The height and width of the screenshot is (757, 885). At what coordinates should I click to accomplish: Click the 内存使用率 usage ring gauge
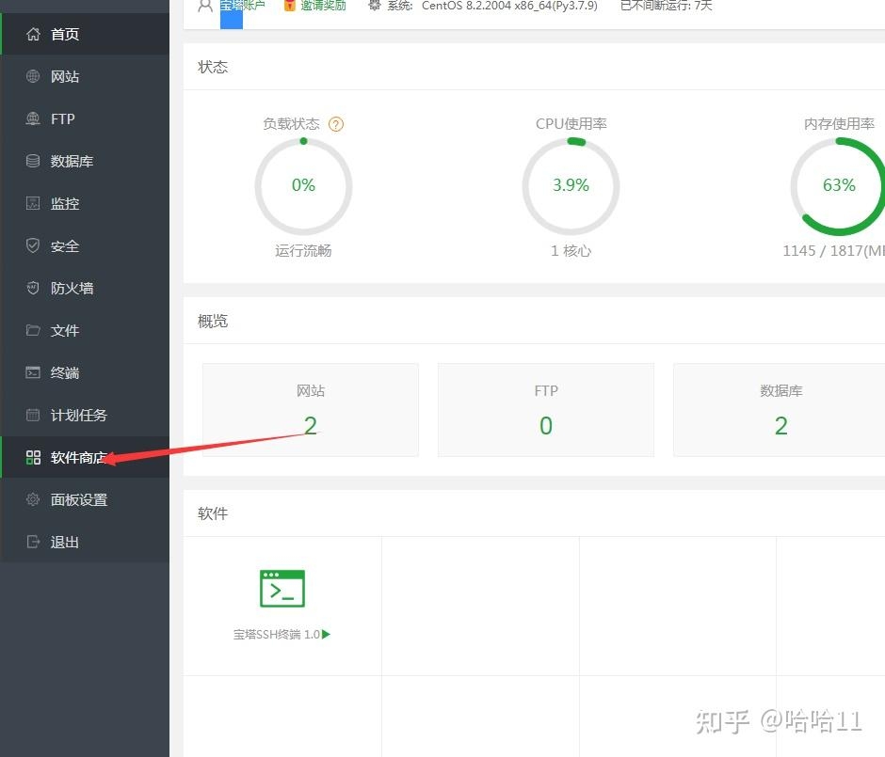pos(838,185)
